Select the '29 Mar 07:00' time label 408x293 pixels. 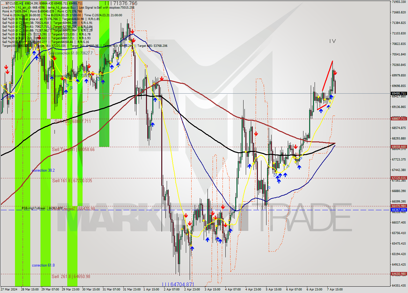coord(50,289)
